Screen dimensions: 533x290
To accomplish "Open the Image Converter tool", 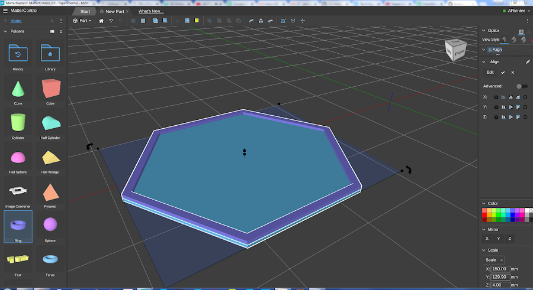I will tap(18, 191).
